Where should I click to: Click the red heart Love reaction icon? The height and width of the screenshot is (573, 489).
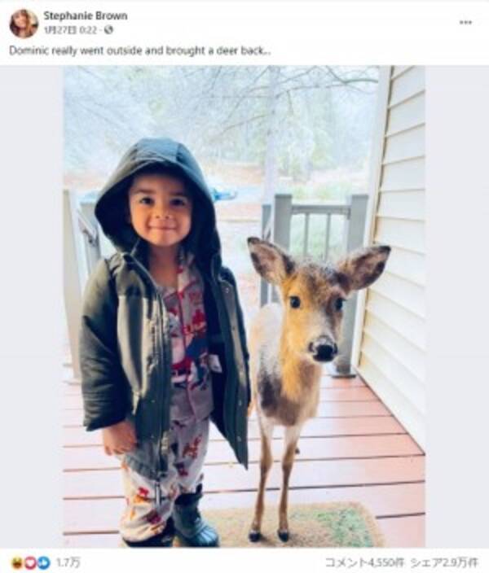point(31,562)
